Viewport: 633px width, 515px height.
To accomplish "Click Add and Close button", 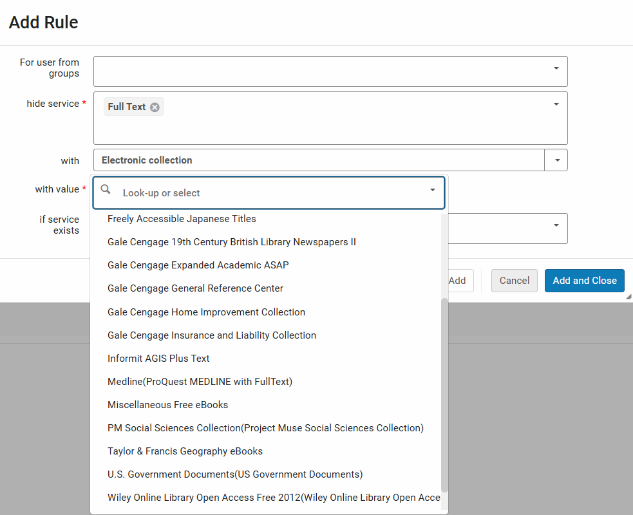I will point(585,281).
